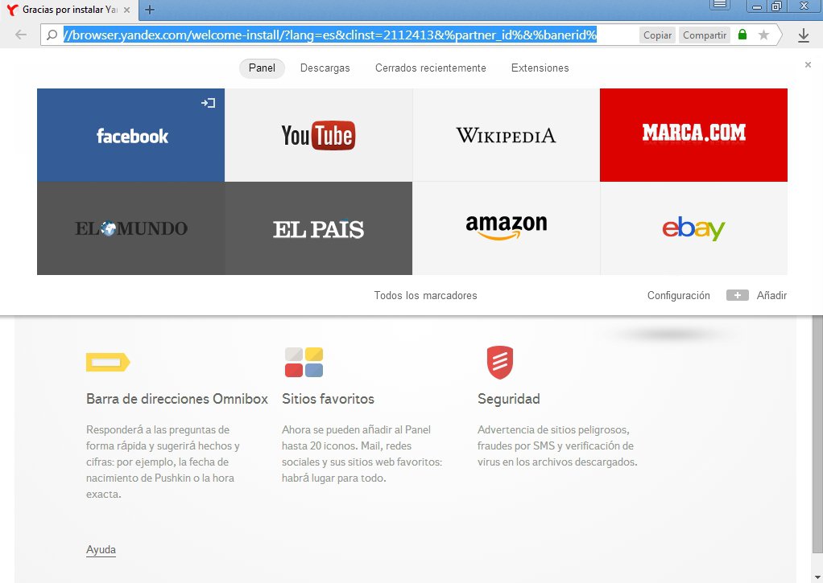Viewport: 823px width, 583px height.
Task: Click the red Seguridad shield icon
Action: [499, 362]
